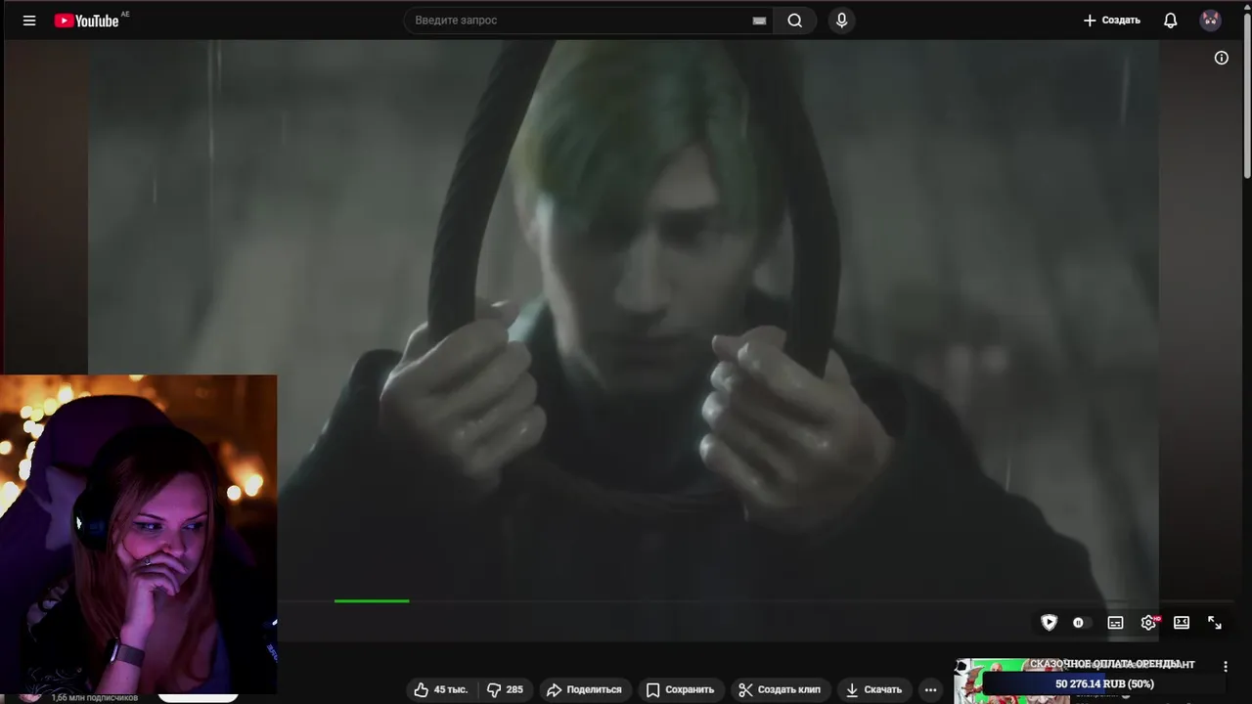Like the video with 45 тыс. likes

click(x=441, y=689)
